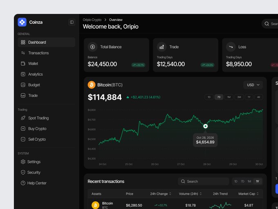Select 1D filter in Recent transactions

point(236,182)
